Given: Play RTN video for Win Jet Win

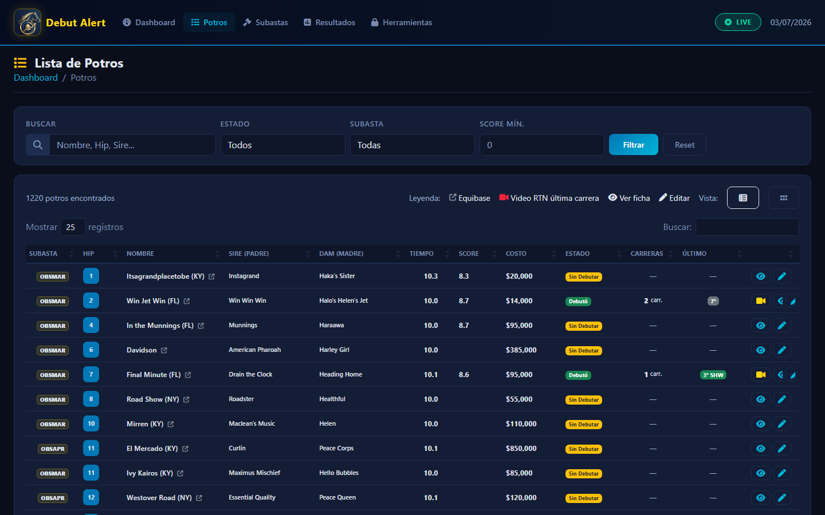Looking at the screenshot, I should point(761,301).
